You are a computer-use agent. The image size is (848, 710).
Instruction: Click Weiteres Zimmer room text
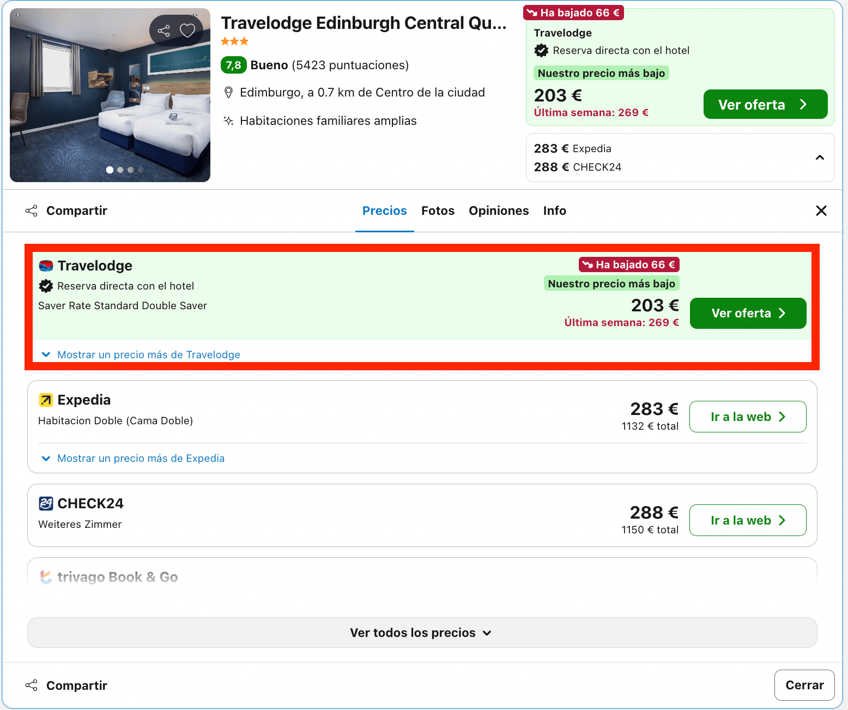(x=80, y=525)
